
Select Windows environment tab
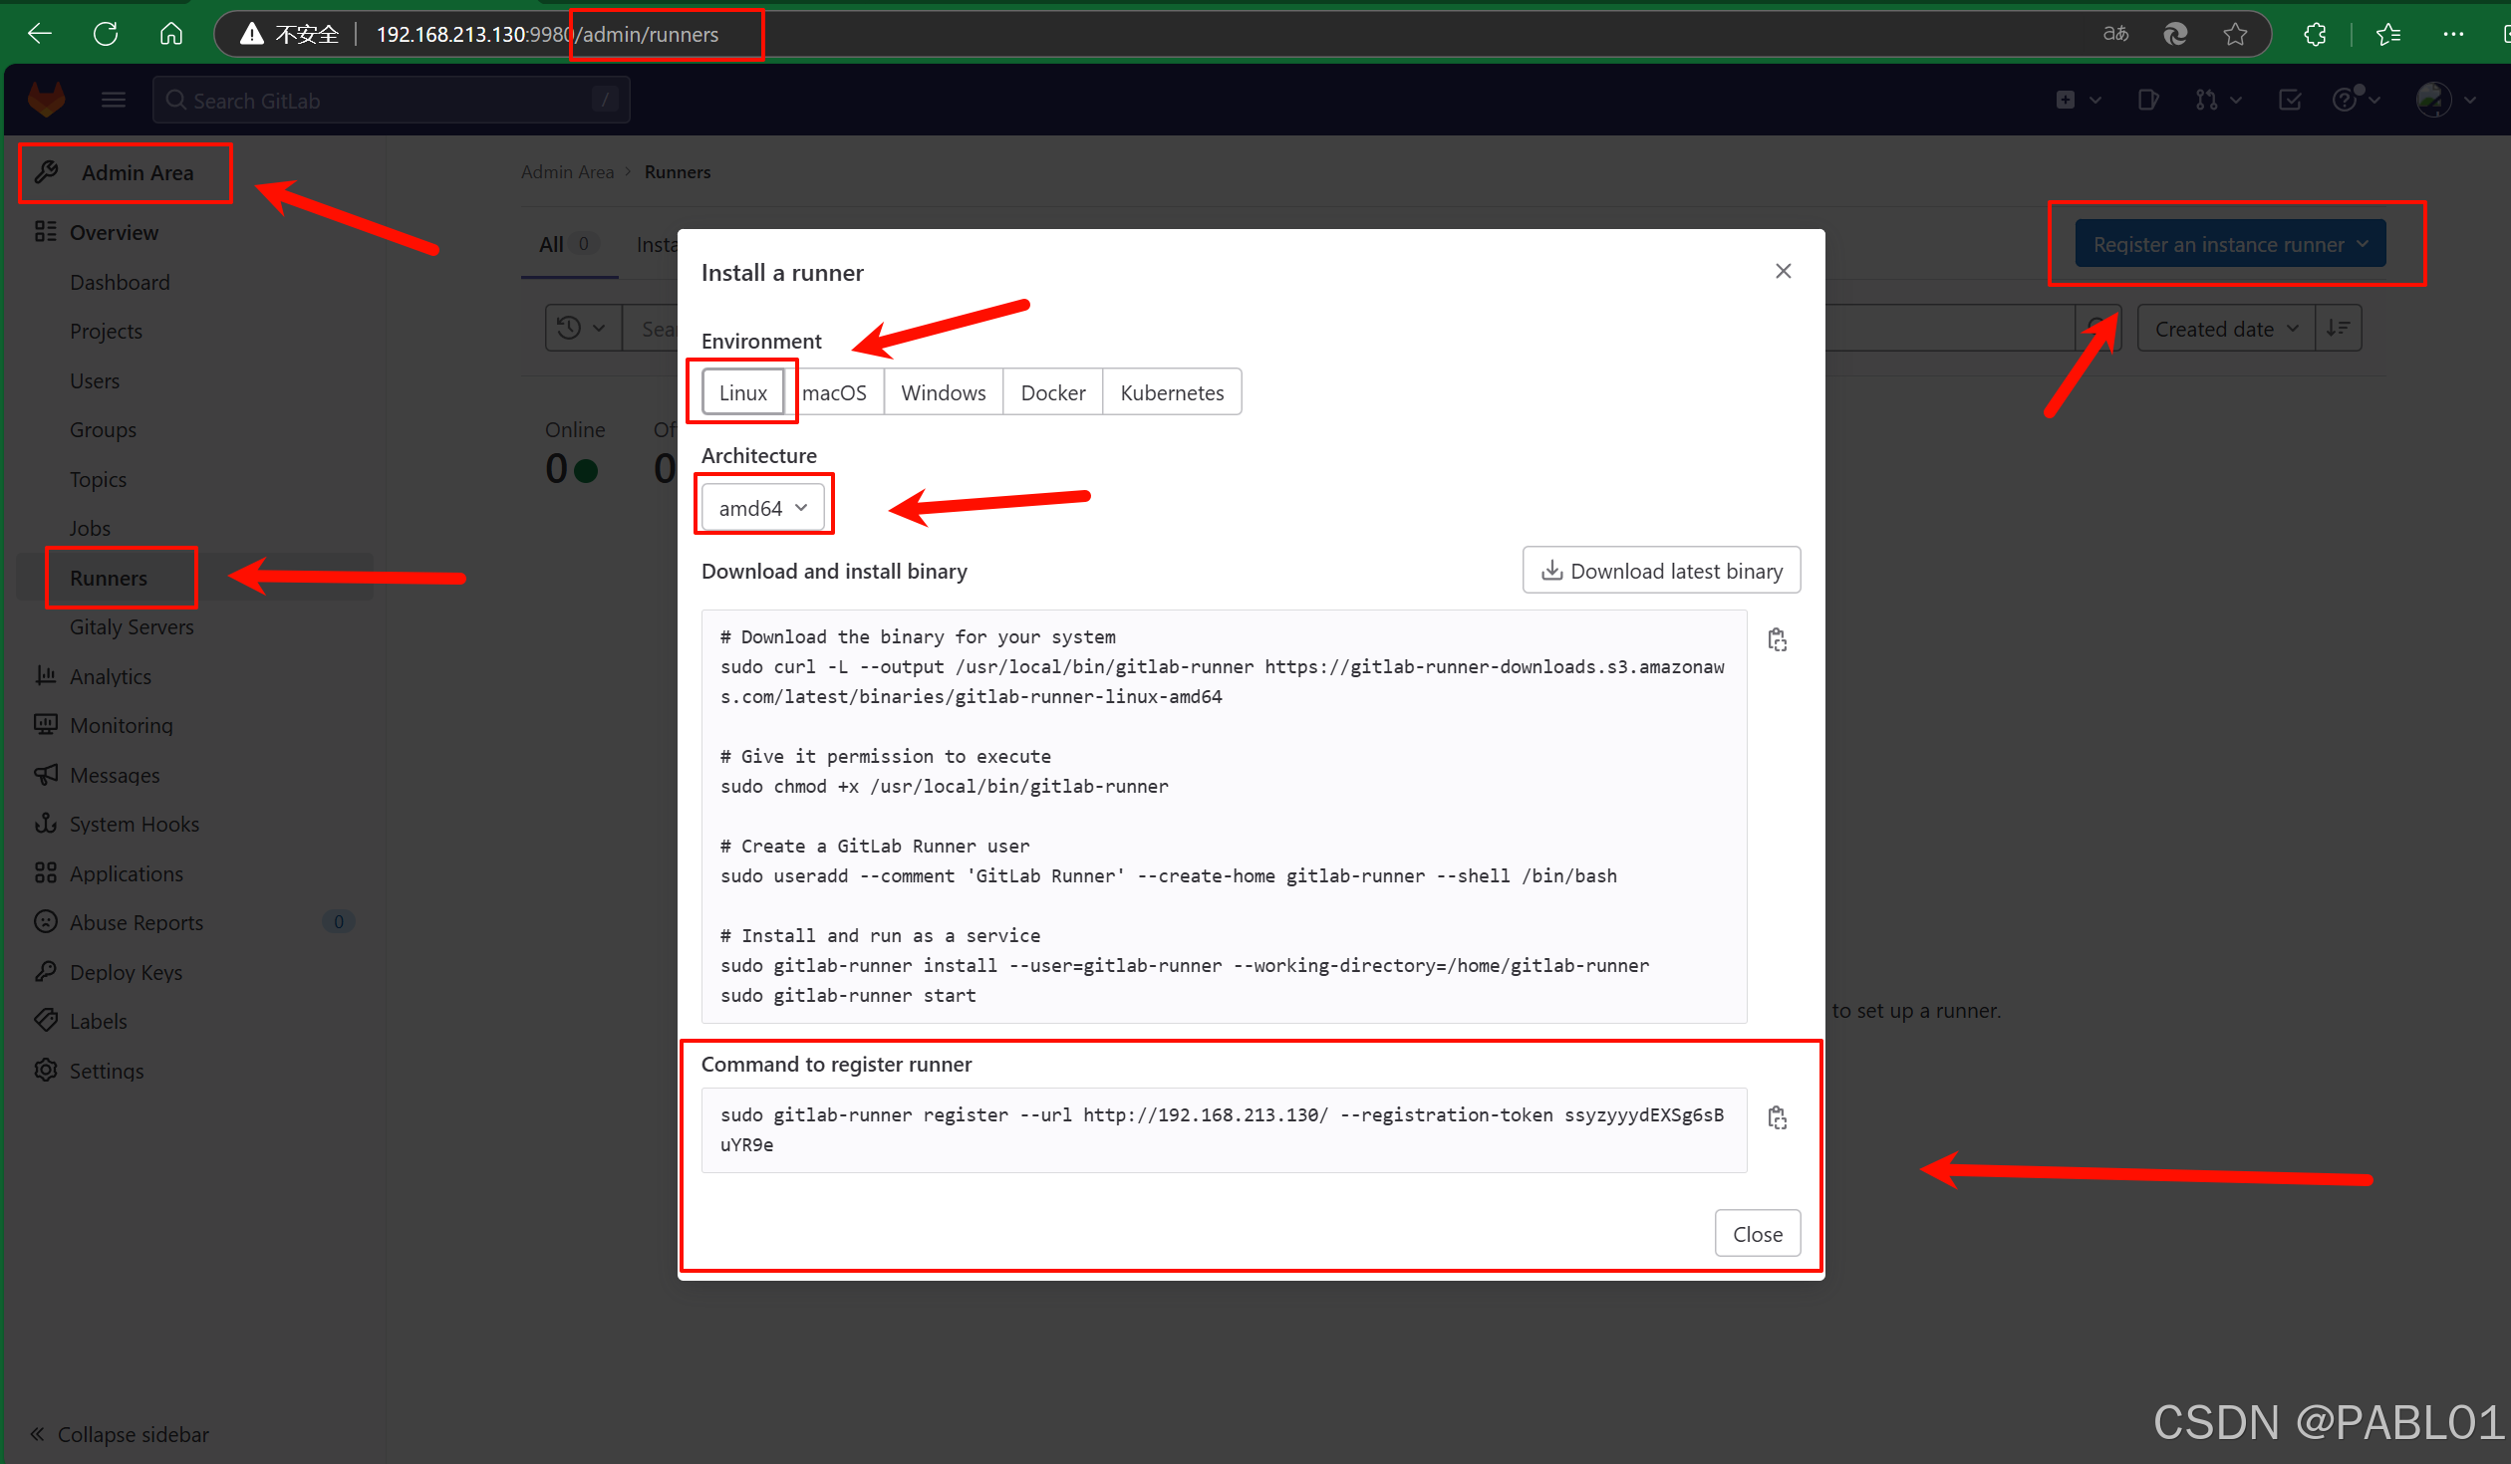tap(942, 392)
